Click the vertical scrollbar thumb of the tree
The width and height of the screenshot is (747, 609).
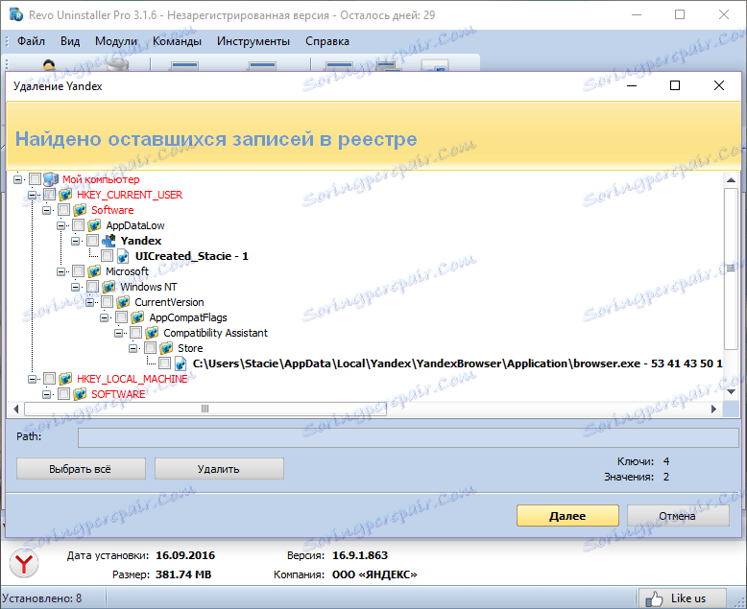pos(731,269)
